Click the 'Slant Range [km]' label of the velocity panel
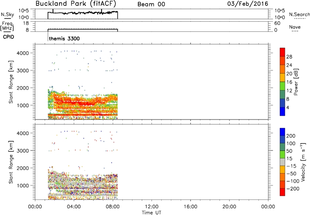This screenshot has width=310, height=215. point(11,162)
